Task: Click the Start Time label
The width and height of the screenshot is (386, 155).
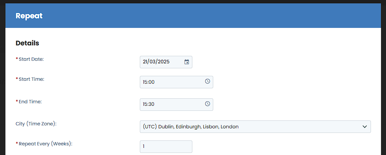Action: coord(32,79)
